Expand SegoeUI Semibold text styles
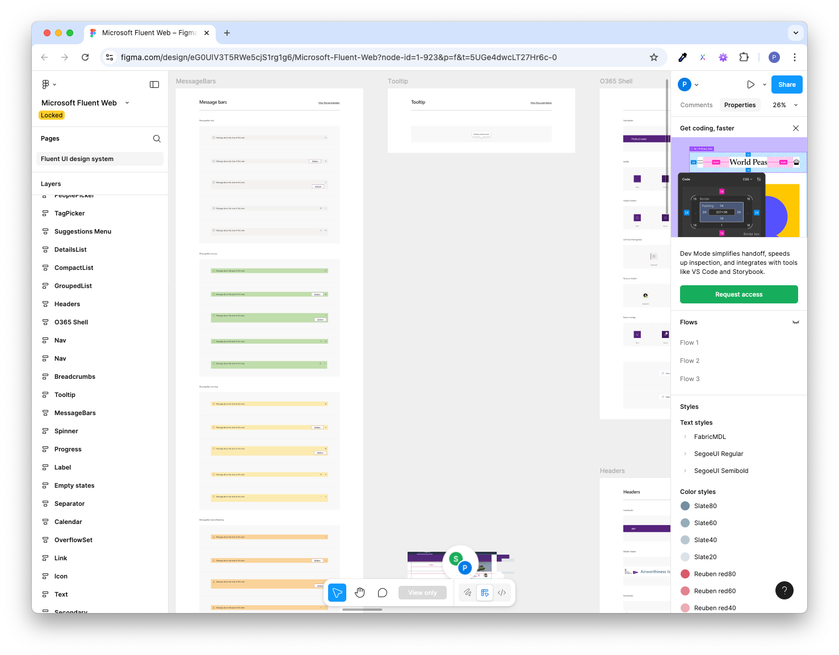The width and height of the screenshot is (839, 655). (685, 471)
